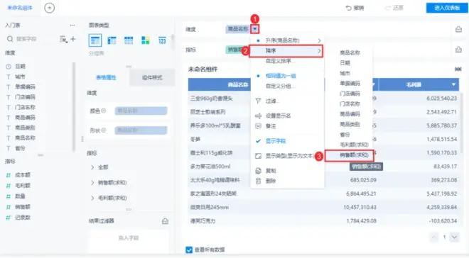Select the 日期 dimension field

pos(21,66)
